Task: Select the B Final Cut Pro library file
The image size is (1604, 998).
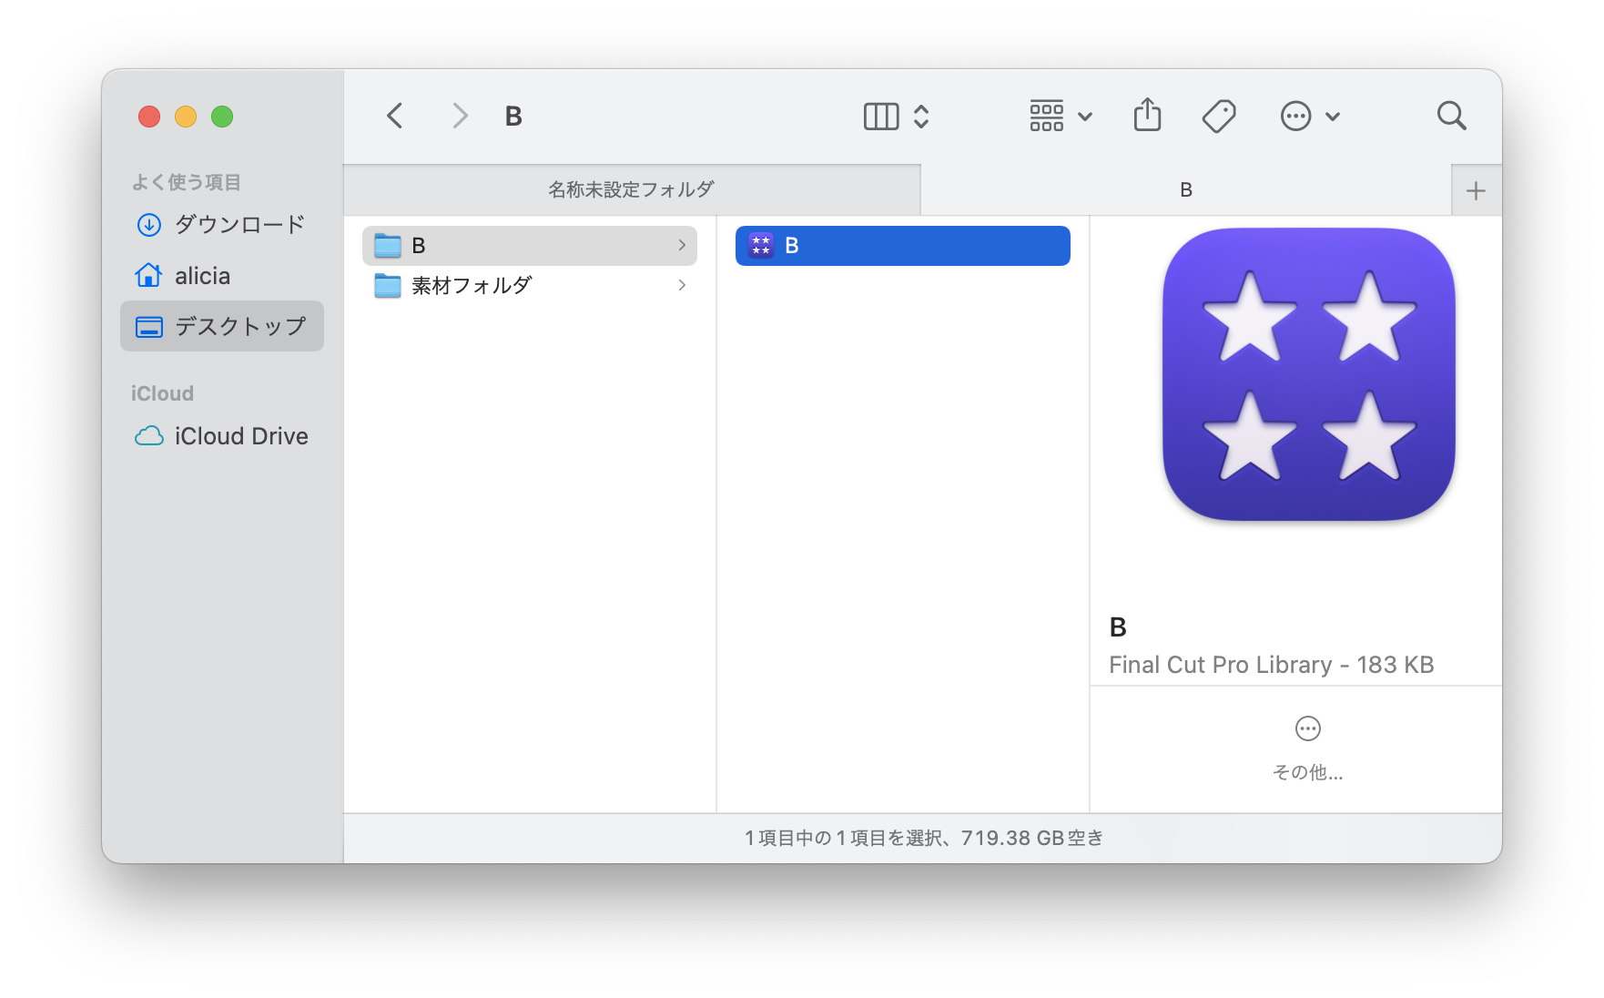Action: [x=903, y=246]
